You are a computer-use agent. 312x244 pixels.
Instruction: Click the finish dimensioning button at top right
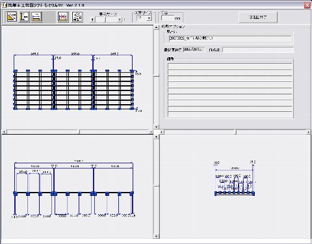[x=258, y=17]
